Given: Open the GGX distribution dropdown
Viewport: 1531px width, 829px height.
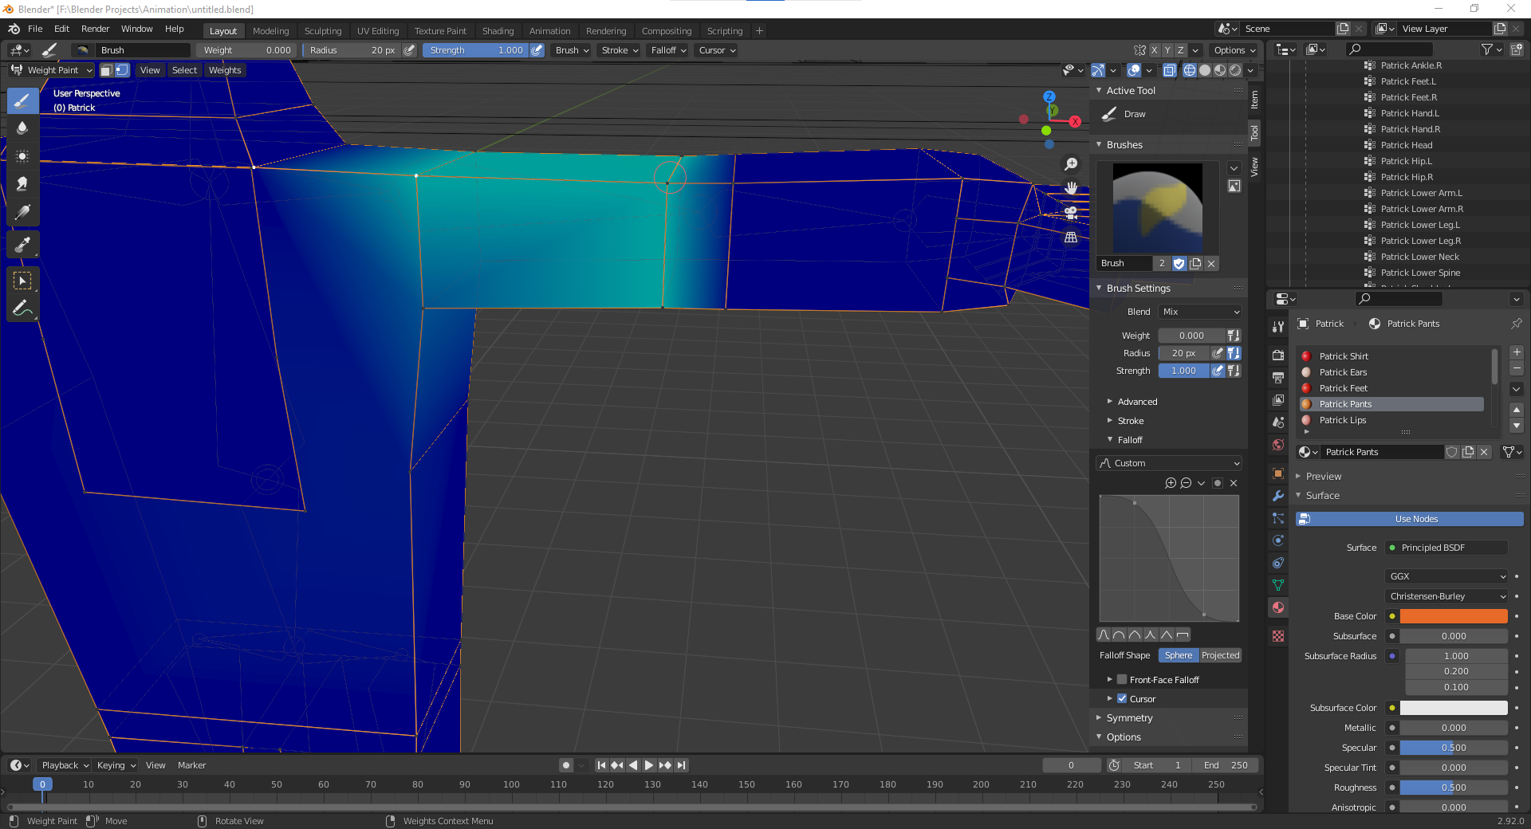Looking at the screenshot, I should 1446,576.
